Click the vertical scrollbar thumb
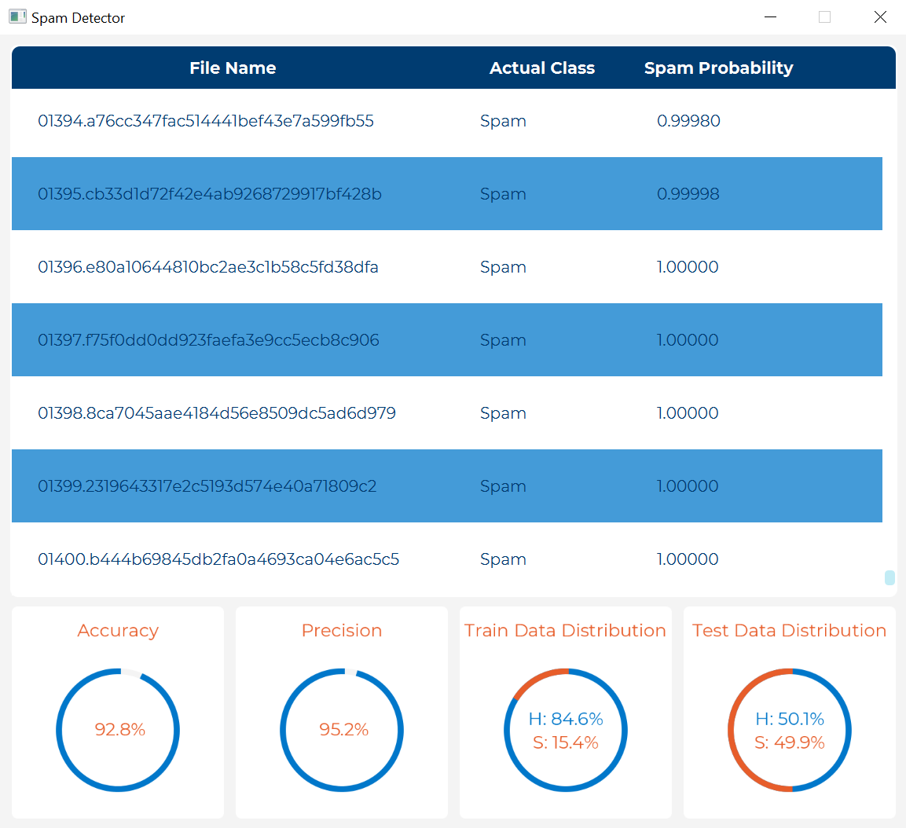Image resolution: width=906 pixels, height=828 pixels. [x=889, y=577]
